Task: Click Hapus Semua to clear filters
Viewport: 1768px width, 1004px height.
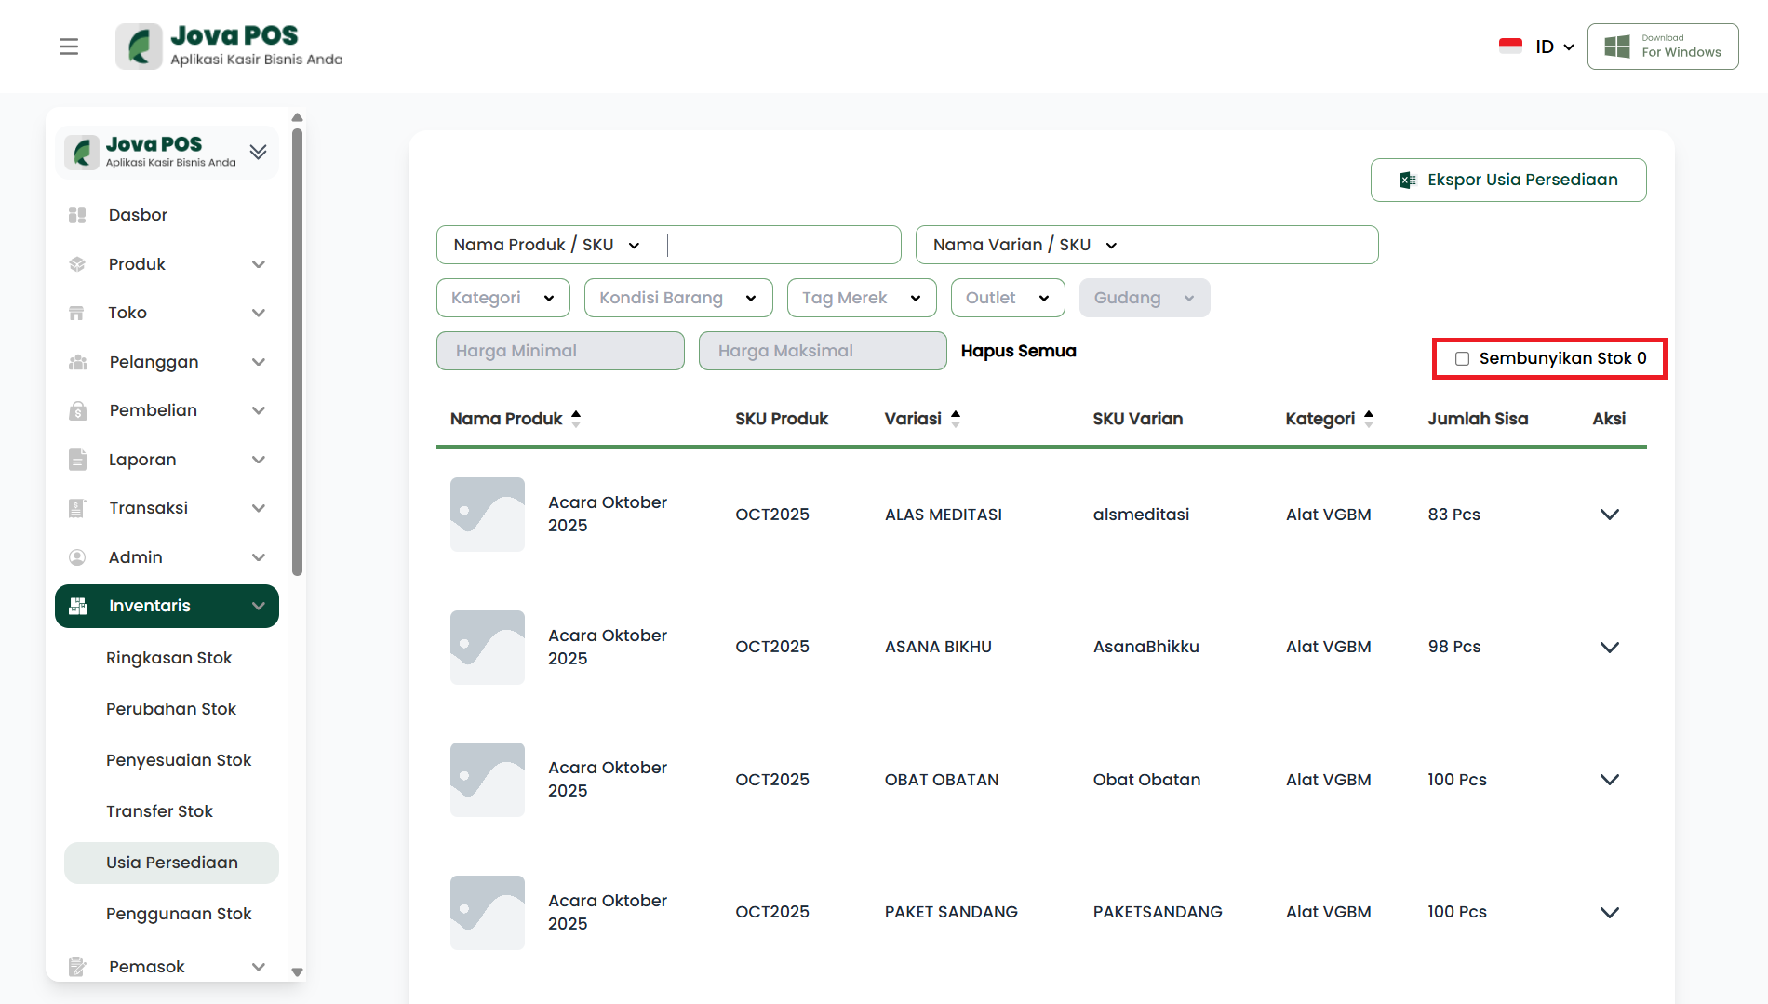Action: [1018, 351]
